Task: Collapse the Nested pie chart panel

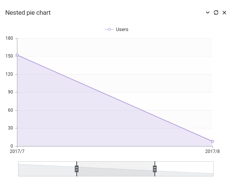Action: click(208, 12)
